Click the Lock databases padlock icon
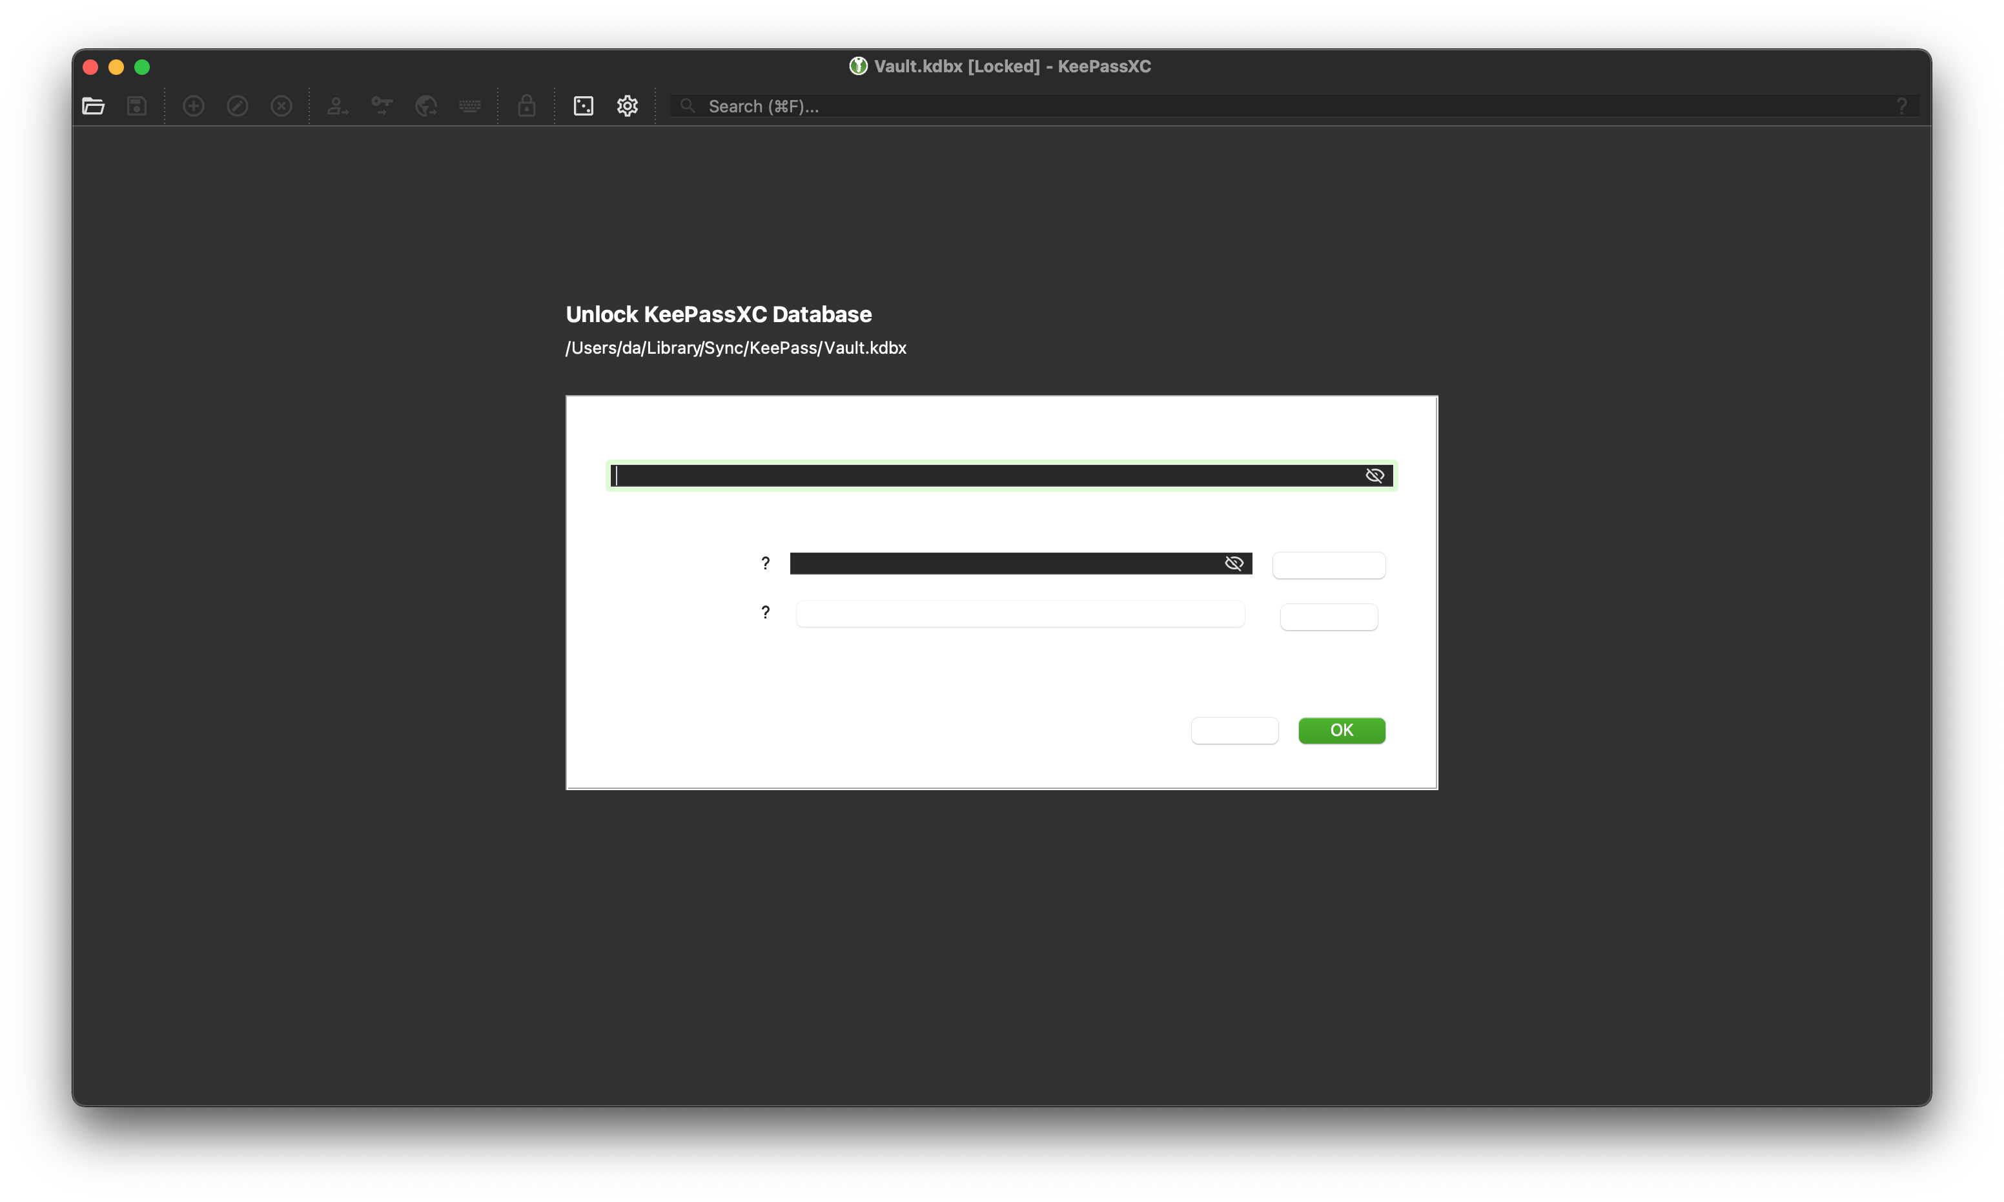The height and width of the screenshot is (1202, 2004). click(x=527, y=106)
